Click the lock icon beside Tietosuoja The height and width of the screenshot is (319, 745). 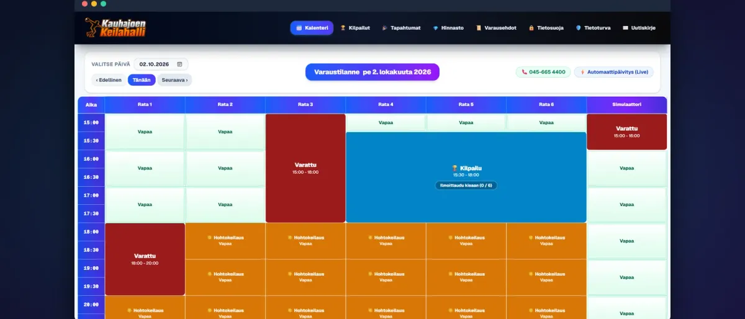(531, 28)
